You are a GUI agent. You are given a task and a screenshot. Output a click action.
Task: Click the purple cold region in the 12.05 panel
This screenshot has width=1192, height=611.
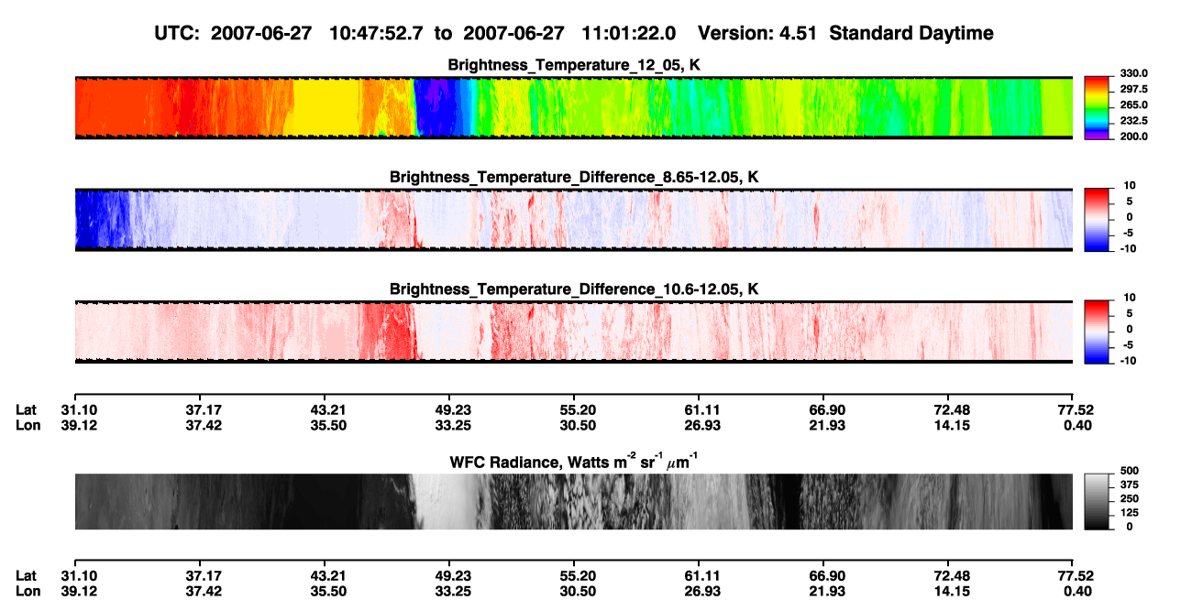[x=437, y=107]
